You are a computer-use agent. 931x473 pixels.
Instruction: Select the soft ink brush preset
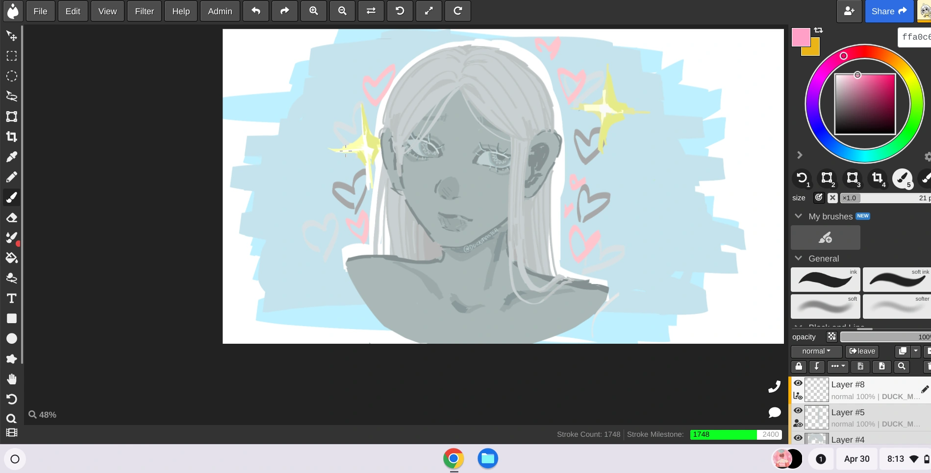click(x=896, y=280)
